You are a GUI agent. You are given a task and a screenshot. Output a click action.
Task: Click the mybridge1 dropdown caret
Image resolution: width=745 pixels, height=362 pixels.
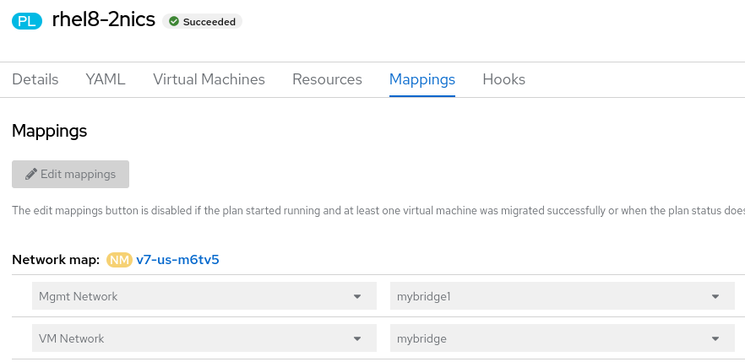[x=715, y=296]
